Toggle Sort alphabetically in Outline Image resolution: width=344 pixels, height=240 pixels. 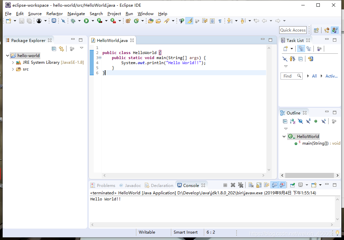(x=293, y=121)
